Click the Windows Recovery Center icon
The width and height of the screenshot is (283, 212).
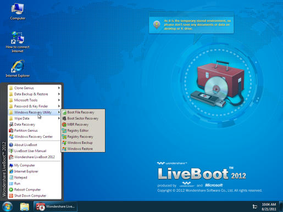pos(11,137)
